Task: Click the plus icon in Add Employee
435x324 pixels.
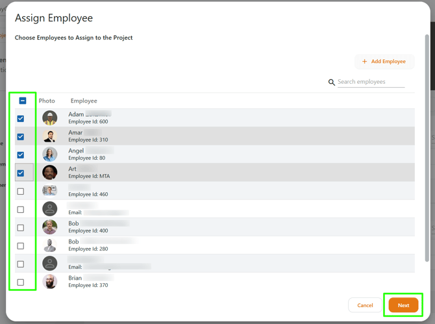Action: 364,61
